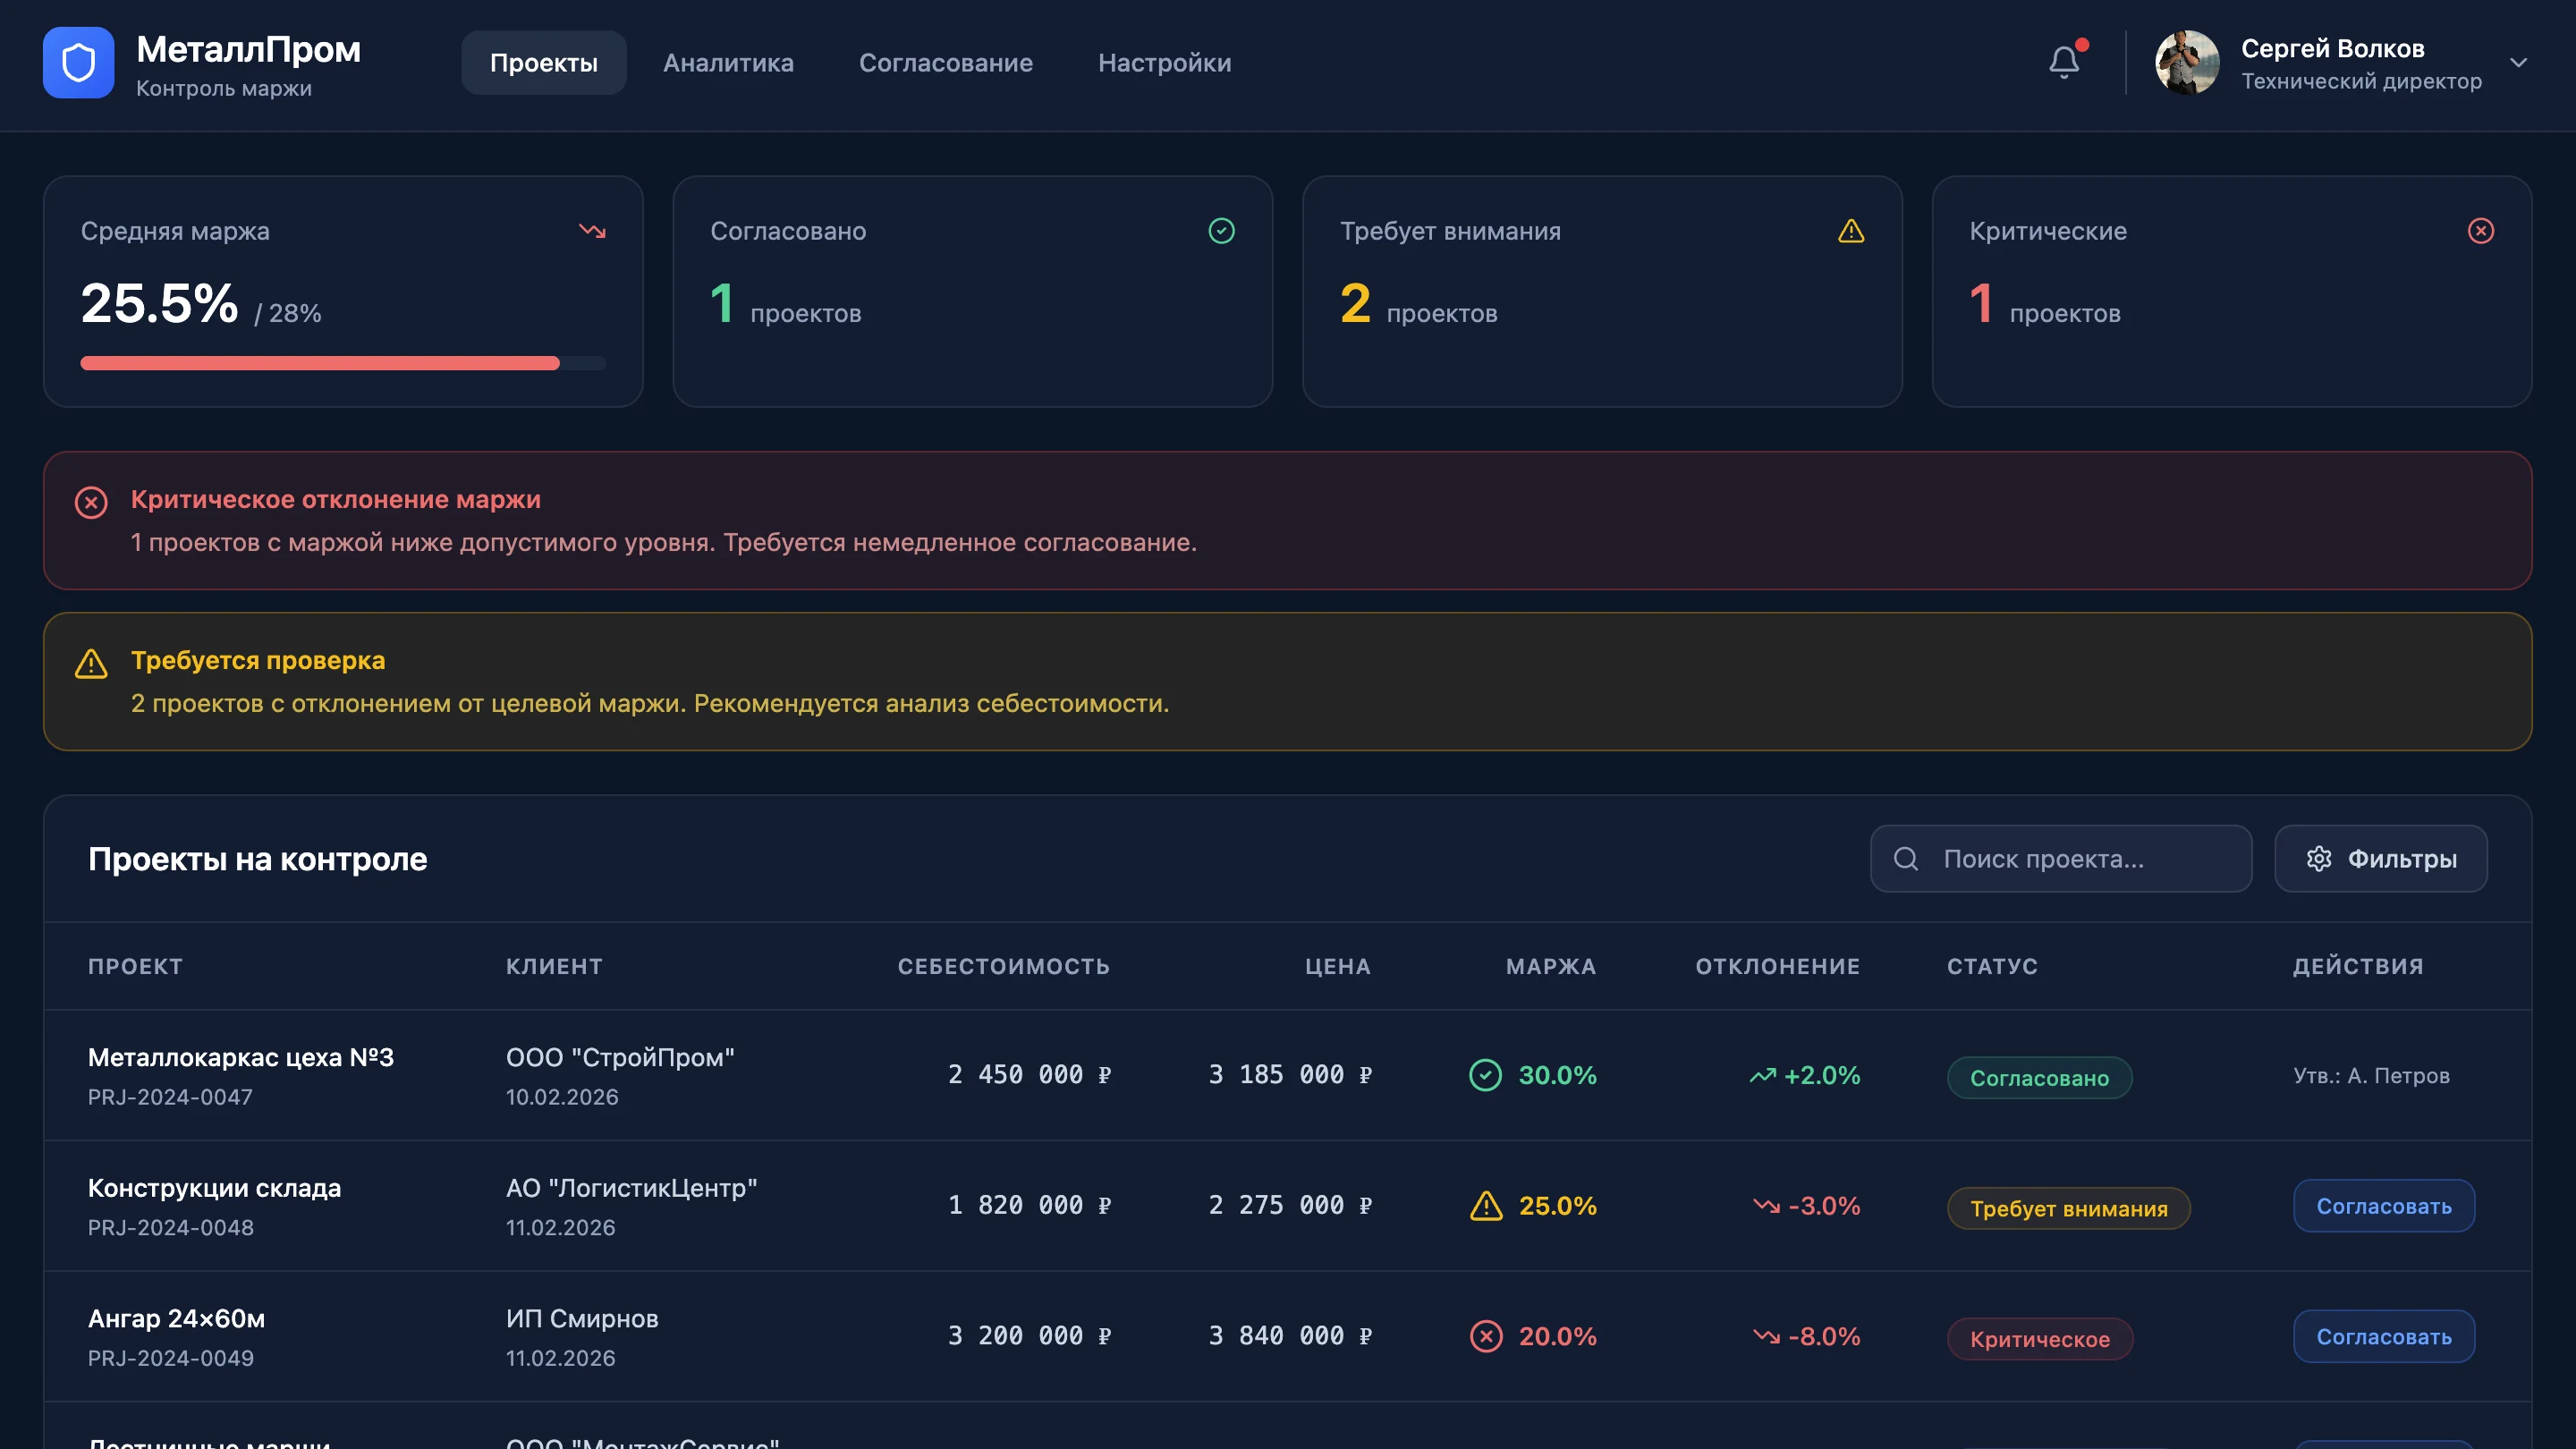Click the downward trend icon in Средняя маржа card

pyautogui.click(x=592, y=231)
